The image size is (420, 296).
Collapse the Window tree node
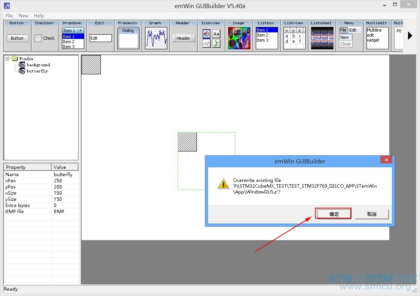coord(8,59)
